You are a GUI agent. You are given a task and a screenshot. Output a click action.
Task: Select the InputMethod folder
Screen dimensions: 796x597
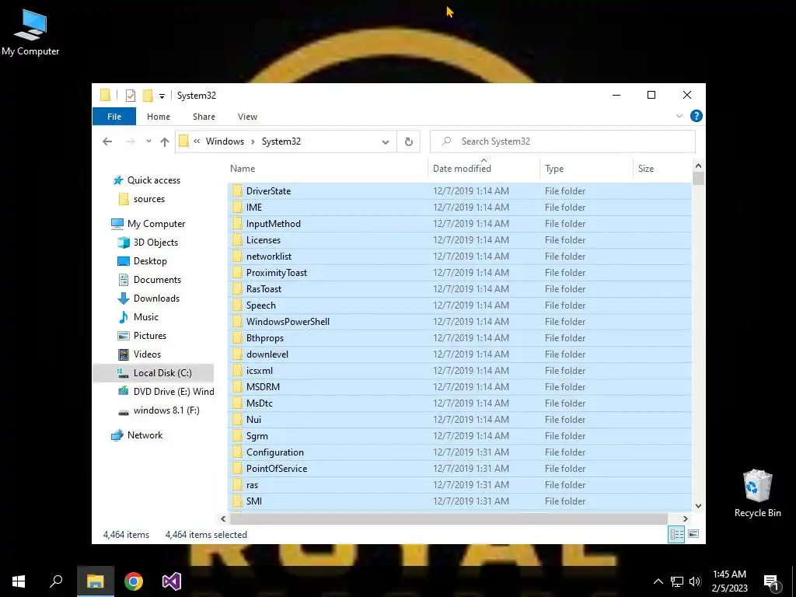pyautogui.click(x=459, y=224)
